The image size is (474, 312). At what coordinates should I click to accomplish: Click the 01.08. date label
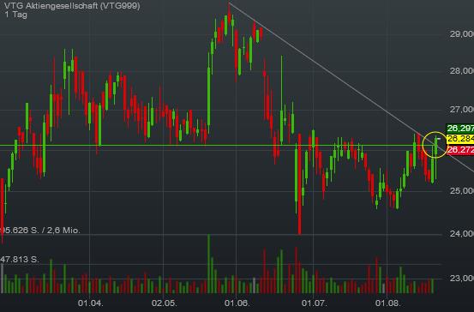(387, 303)
